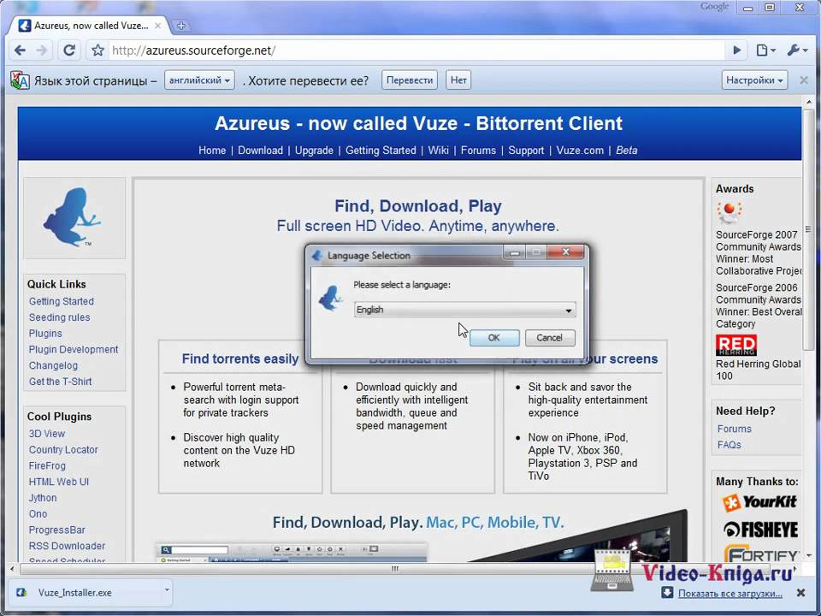This screenshot has height=616, width=821.
Task: Open the Forums link under Need Help
Action: coord(734,429)
